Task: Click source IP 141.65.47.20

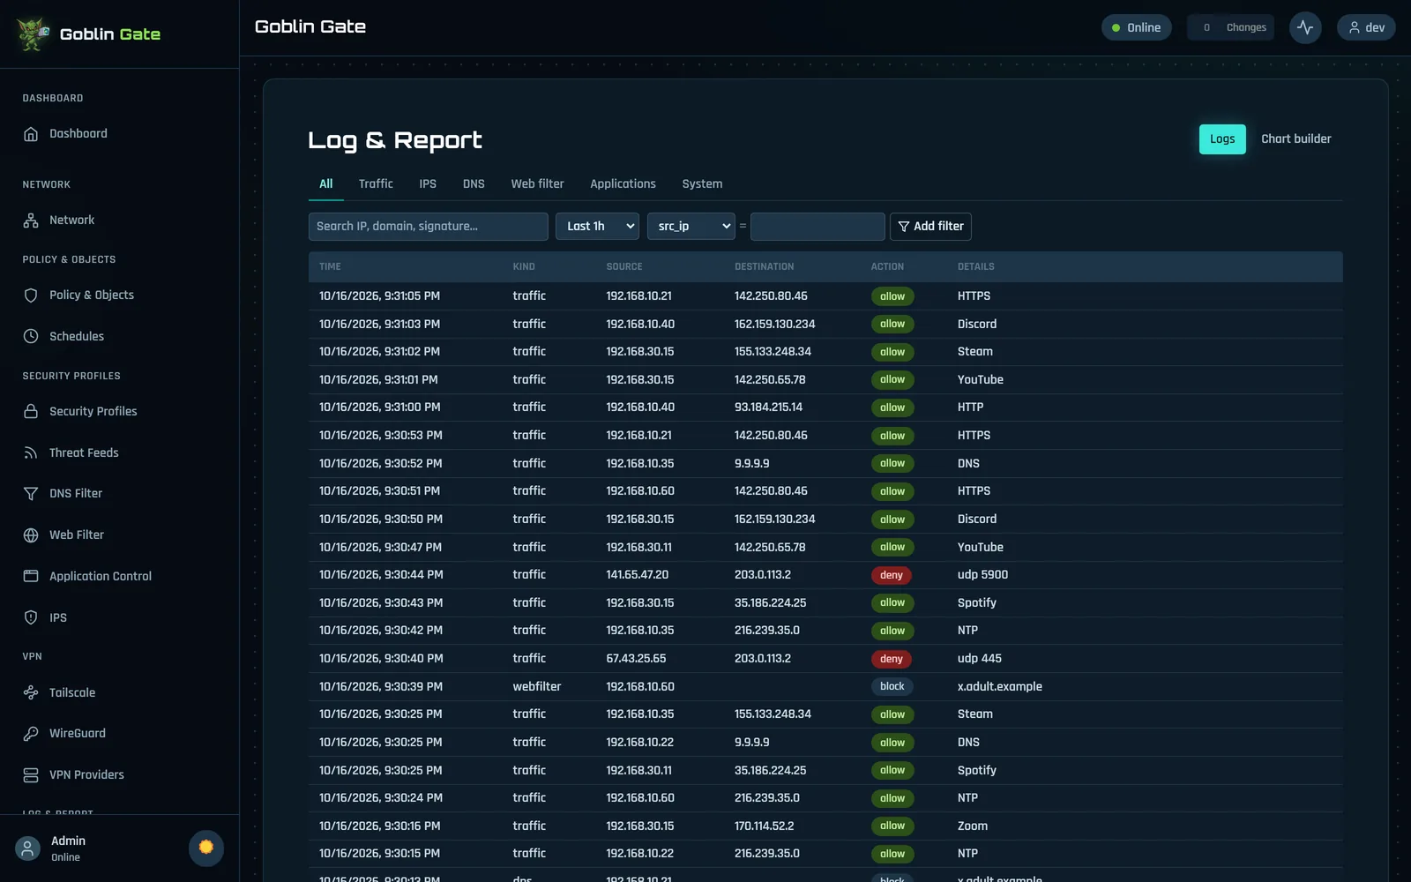Action: pyautogui.click(x=637, y=575)
